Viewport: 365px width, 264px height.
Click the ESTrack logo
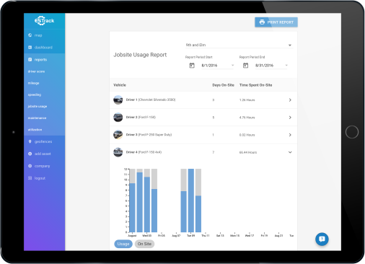click(45, 21)
